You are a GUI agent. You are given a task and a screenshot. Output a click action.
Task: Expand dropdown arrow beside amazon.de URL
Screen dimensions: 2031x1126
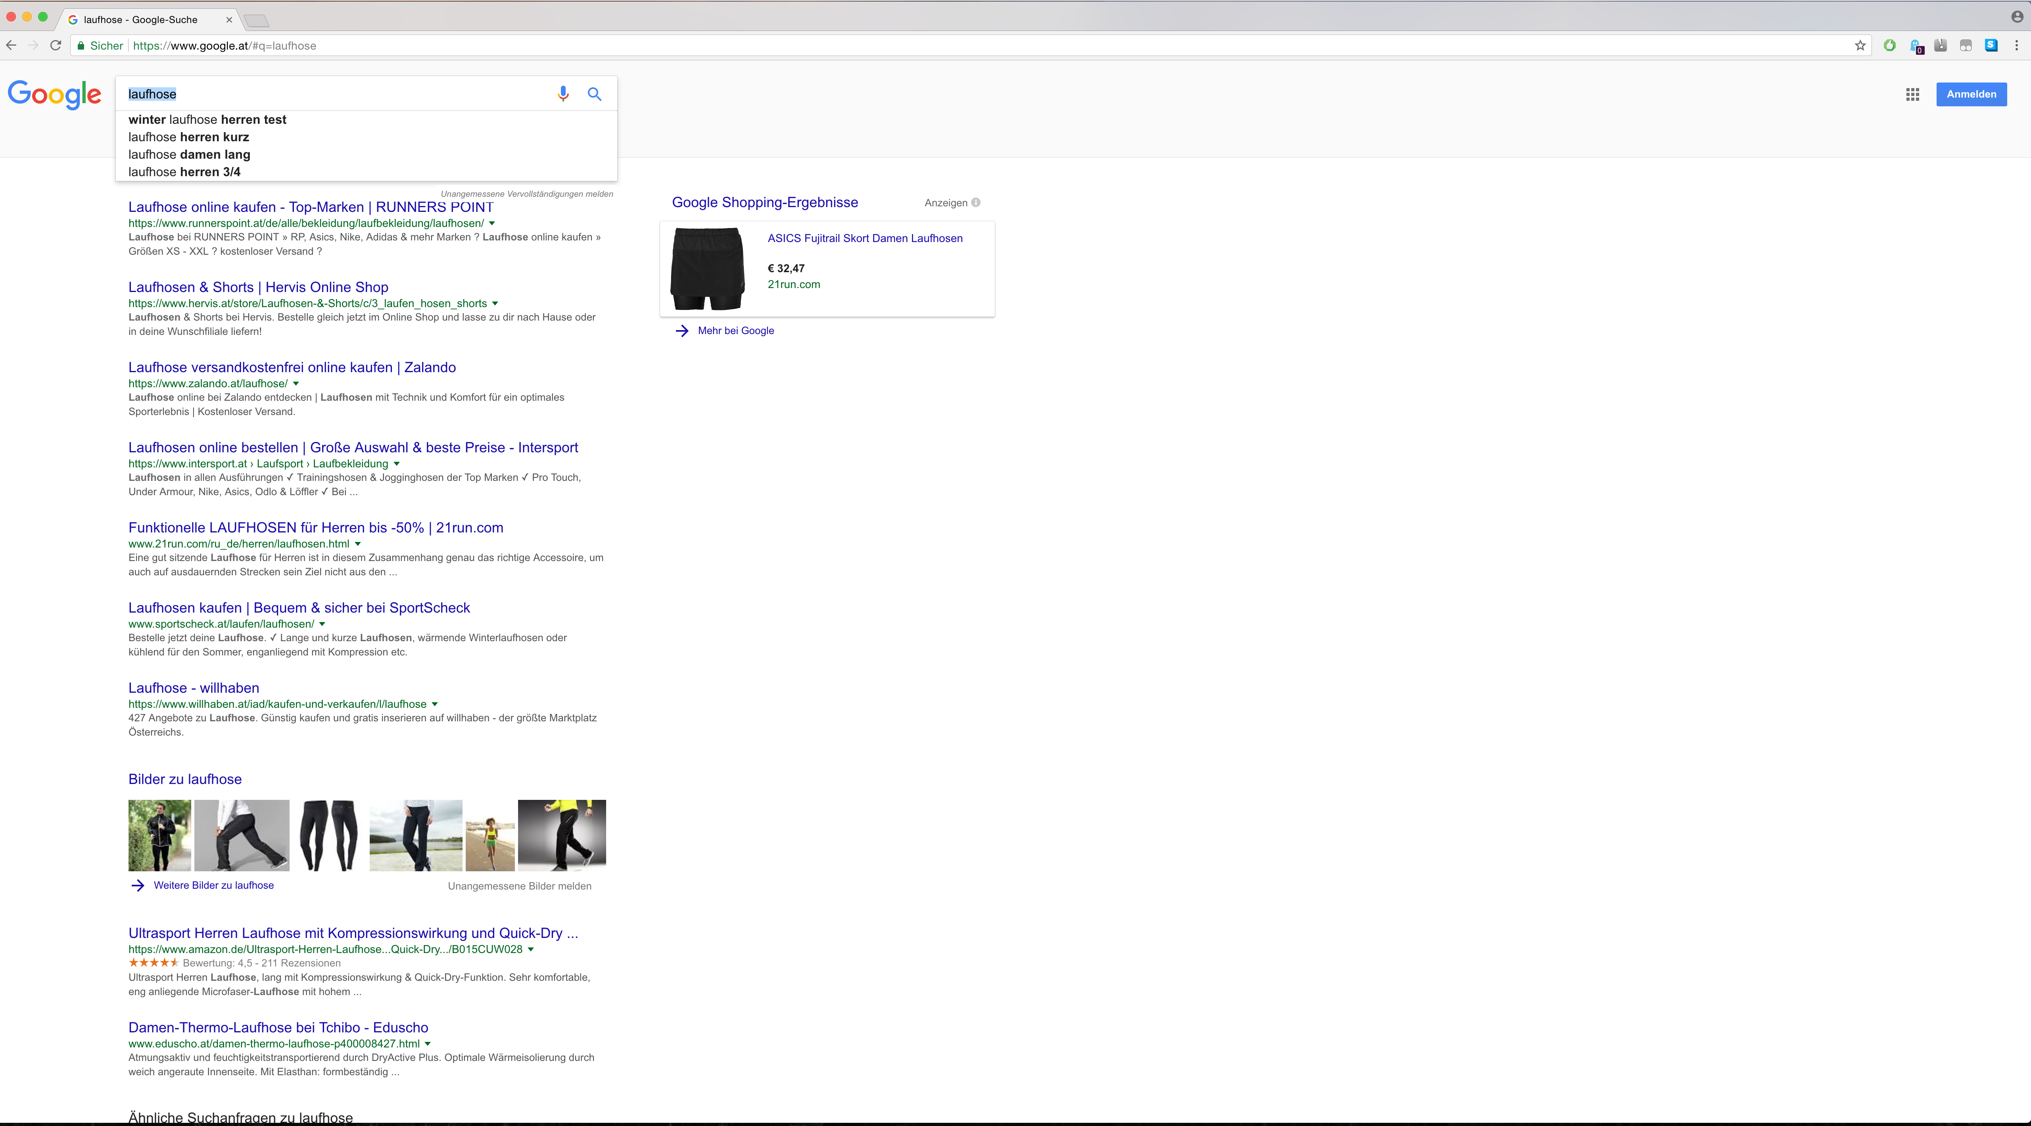[x=531, y=949]
